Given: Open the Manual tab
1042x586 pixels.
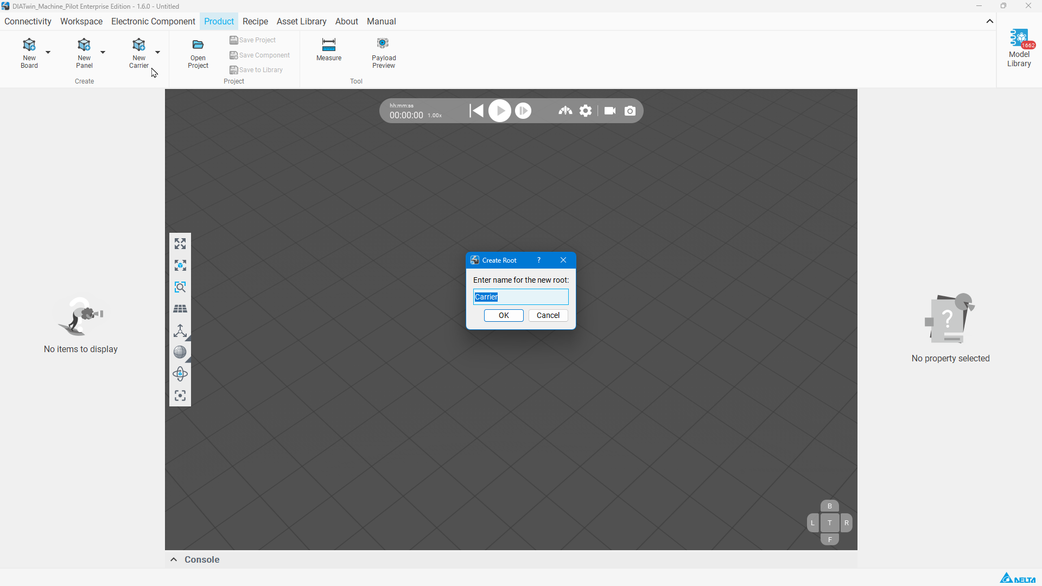Looking at the screenshot, I should tap(382, 21).
